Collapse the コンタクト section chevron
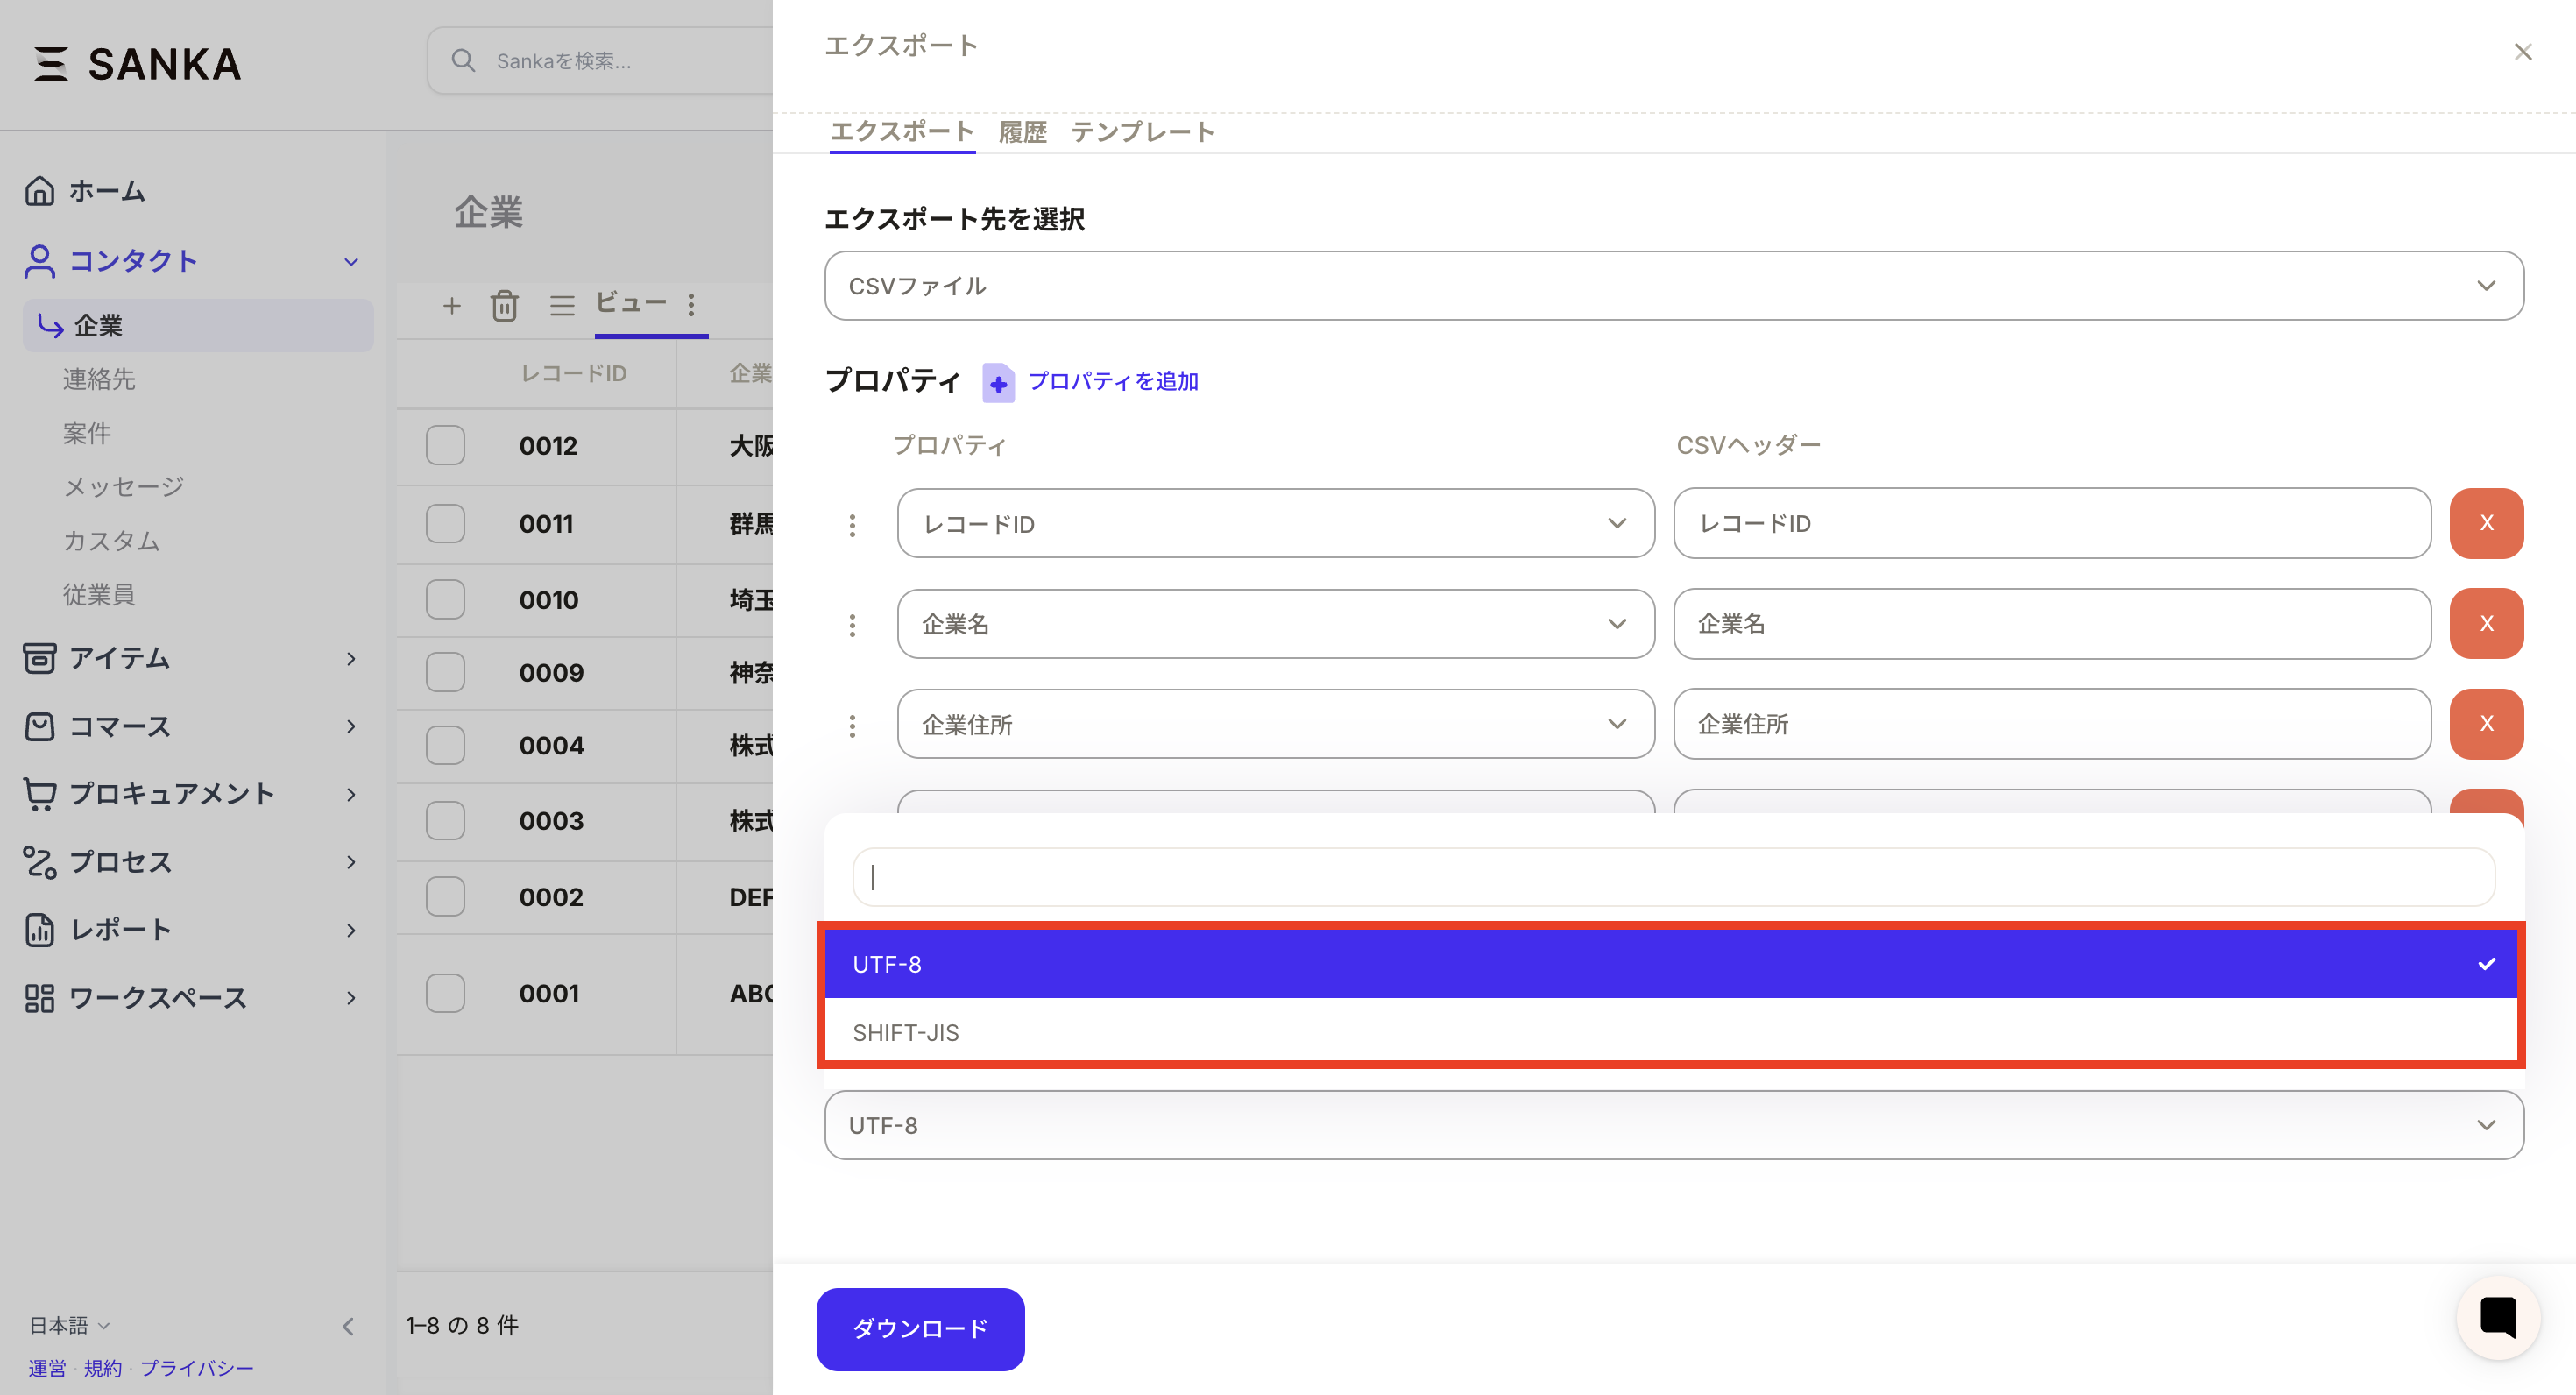This screenshot has width=2576, height=1395. click(x=350, y=261)
